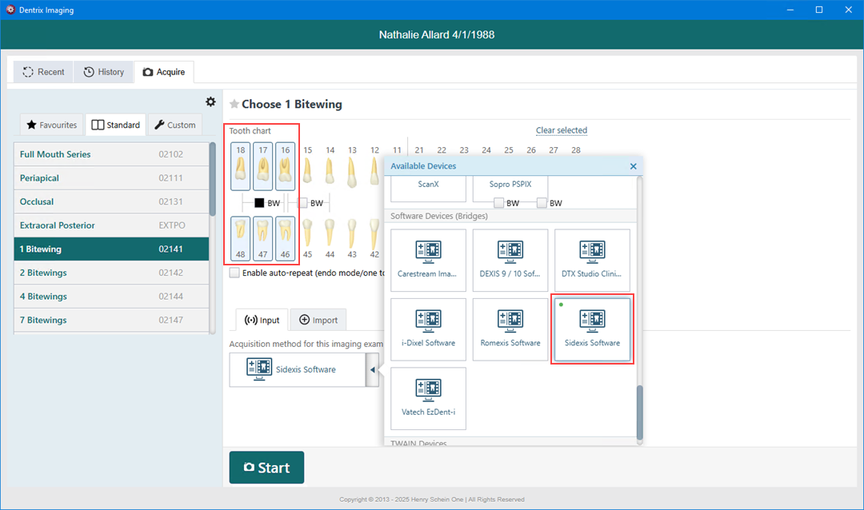Select DTX Studio Clinic device tile
Viewport: 864px width, 510px height.
coord(592,260)
